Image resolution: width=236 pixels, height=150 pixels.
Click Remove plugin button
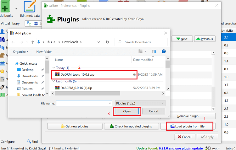click(188, 116)
